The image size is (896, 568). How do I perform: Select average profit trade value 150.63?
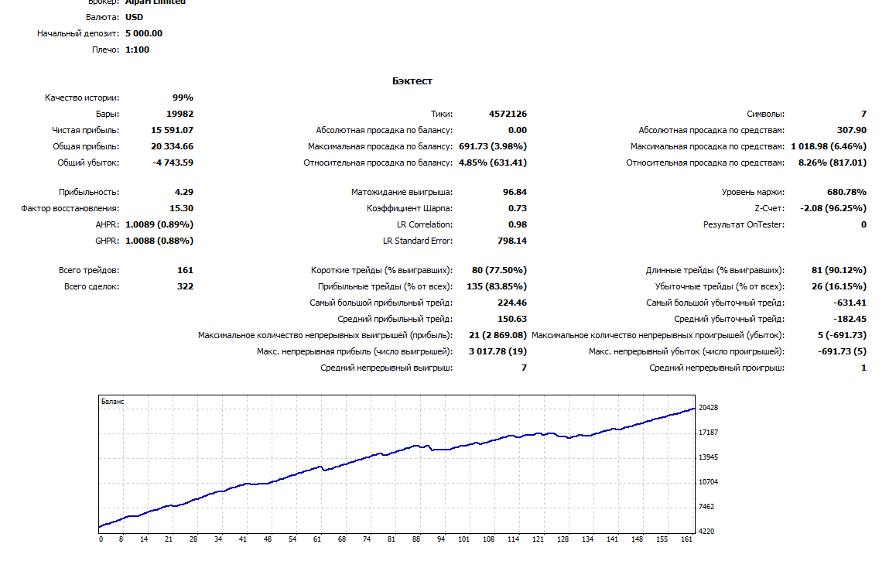[x=512, y=319]
